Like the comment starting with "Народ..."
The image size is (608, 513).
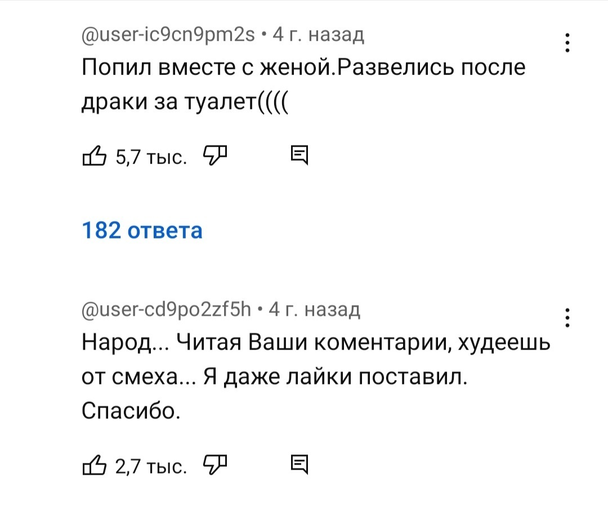click(94, 465)
